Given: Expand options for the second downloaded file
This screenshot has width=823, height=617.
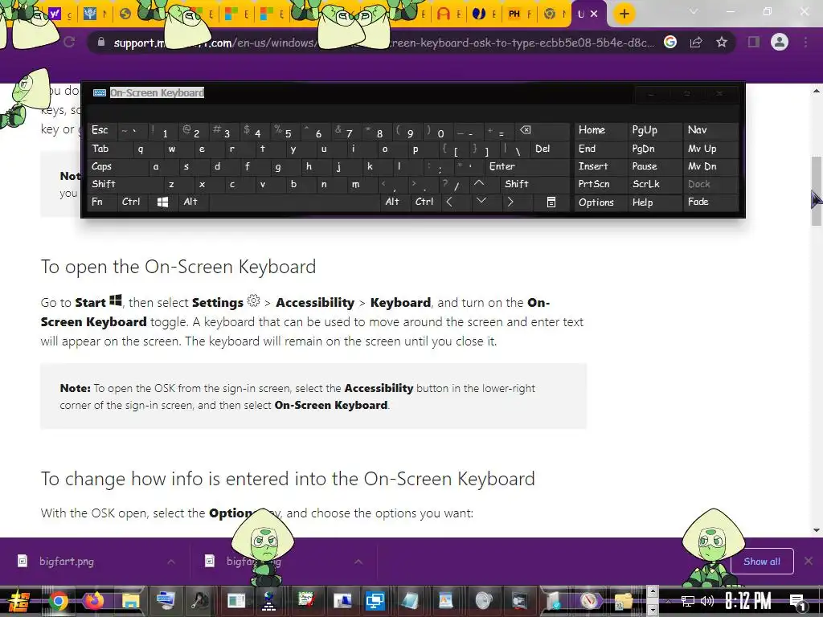Looking at the screenshot, I should pyautogui.click(x=358, y=562).
